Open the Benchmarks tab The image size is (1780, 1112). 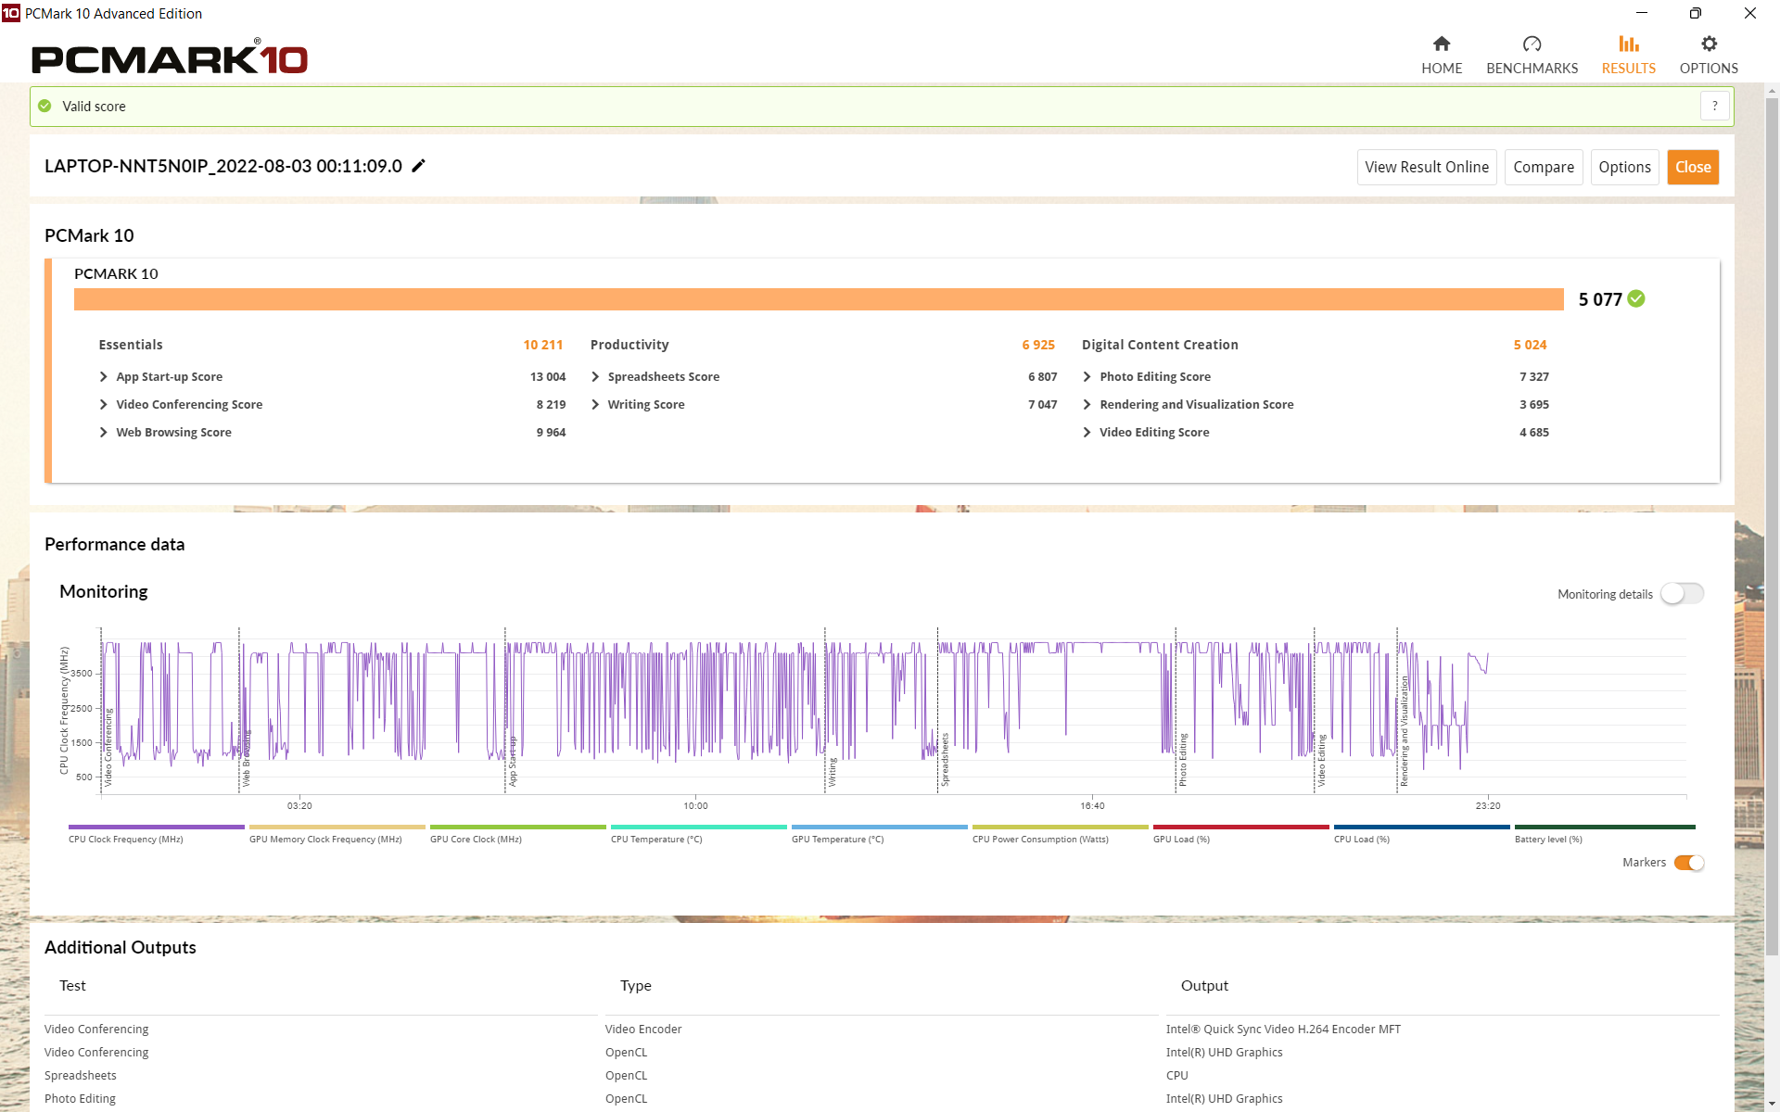point(1532,55)
